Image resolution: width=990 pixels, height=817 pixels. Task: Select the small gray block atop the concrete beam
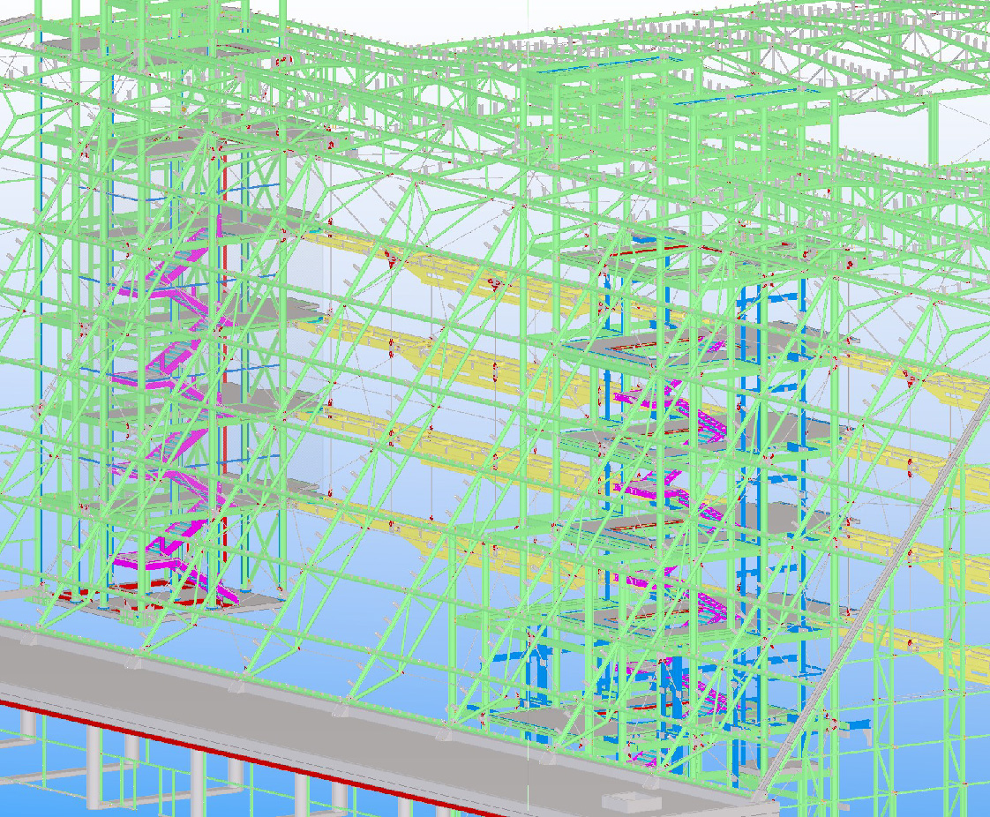632,801
